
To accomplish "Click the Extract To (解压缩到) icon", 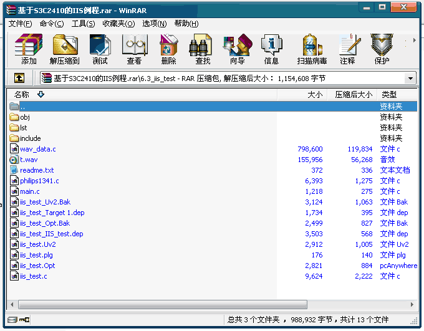I will click(65, 45).
